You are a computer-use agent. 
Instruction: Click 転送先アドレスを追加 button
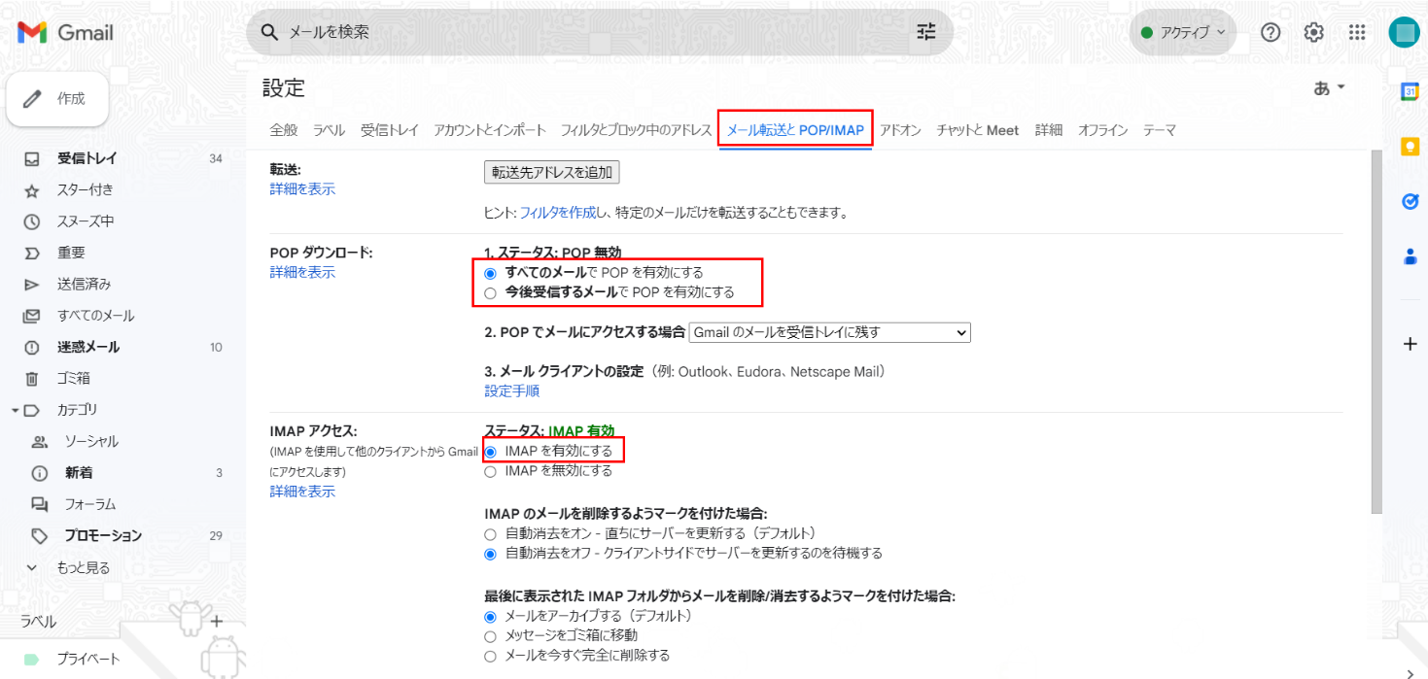(552, 173)
